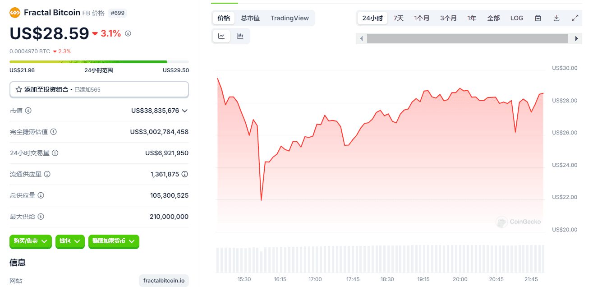Screen dimensions: 593x287
Task: Toggle LOG scale on the chart
Action: tap(517, 18)
